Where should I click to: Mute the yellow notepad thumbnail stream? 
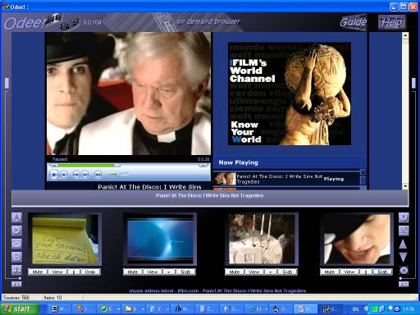[x=38, y=272]
